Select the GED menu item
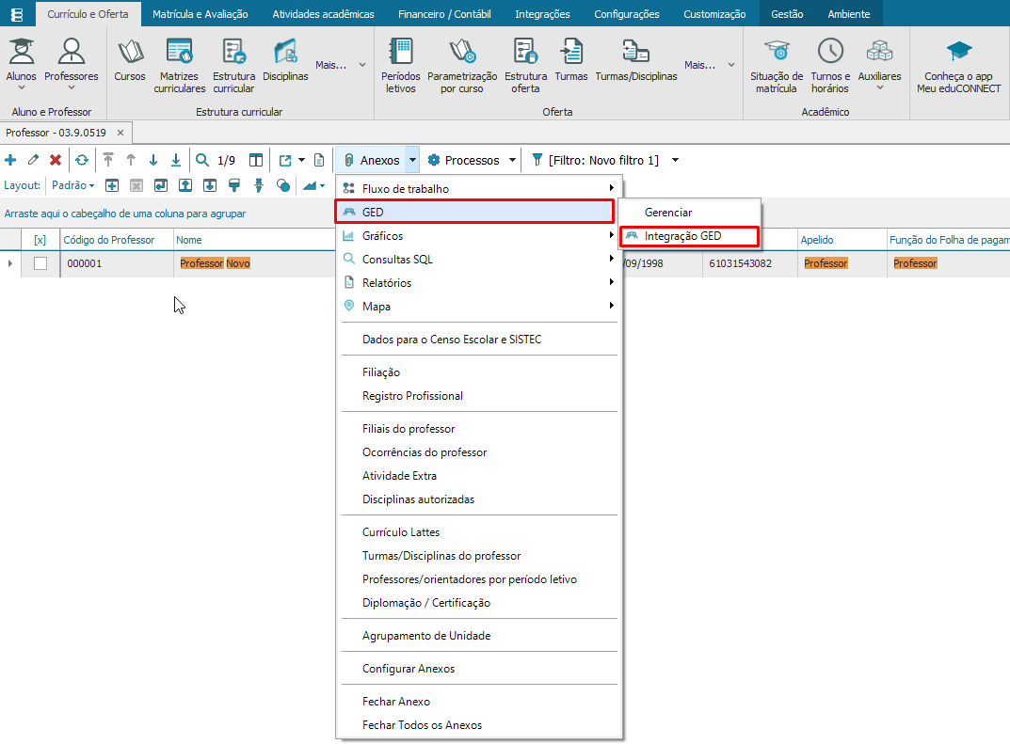This screenshot has width=1010, height=744. click(x=474, y=212)
